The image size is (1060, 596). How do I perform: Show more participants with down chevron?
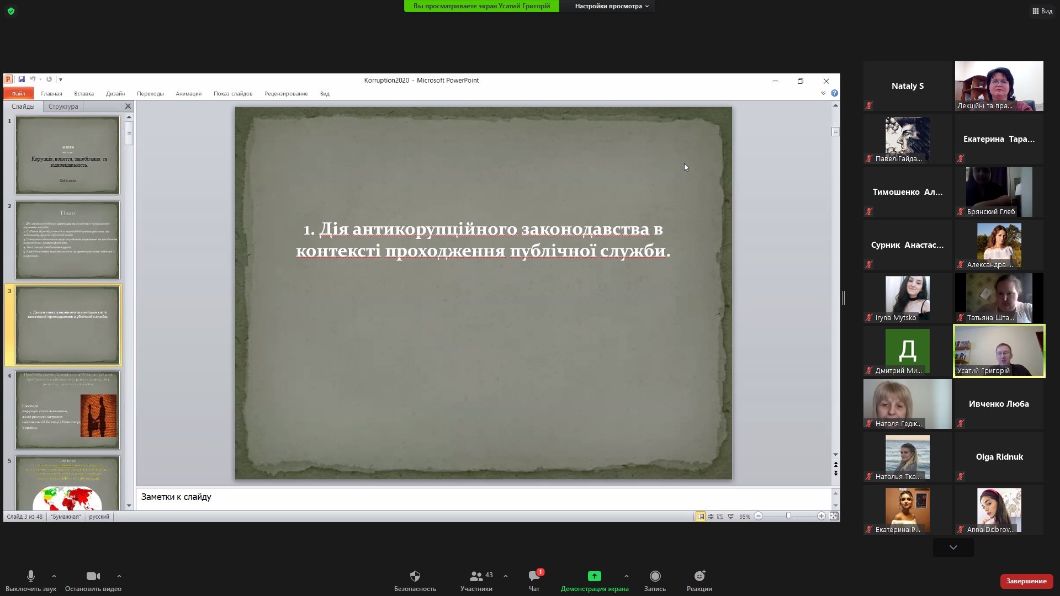point(953,547)
